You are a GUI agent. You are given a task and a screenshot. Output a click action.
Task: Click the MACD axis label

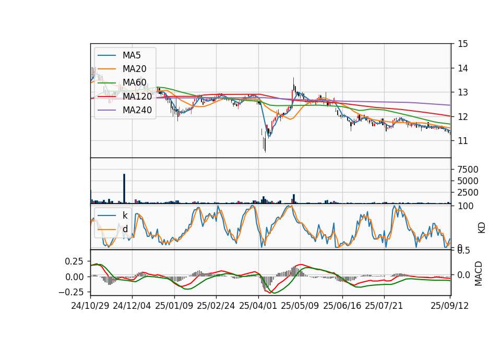click(479, 273)
